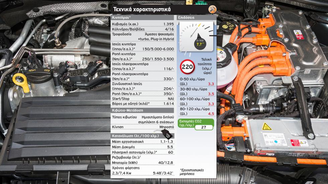The height and width of the screenshot is (184, 328).
Task: Click the 150/5.000-6.000 engine power value
Action: tap(158, 49)
